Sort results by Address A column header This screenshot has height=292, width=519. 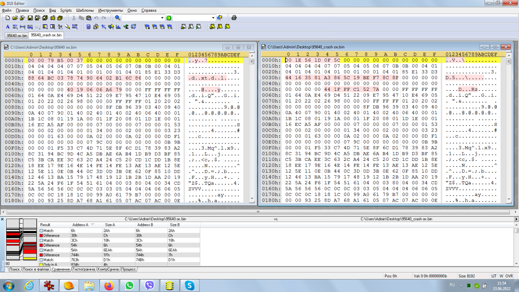tap(81, 225)
